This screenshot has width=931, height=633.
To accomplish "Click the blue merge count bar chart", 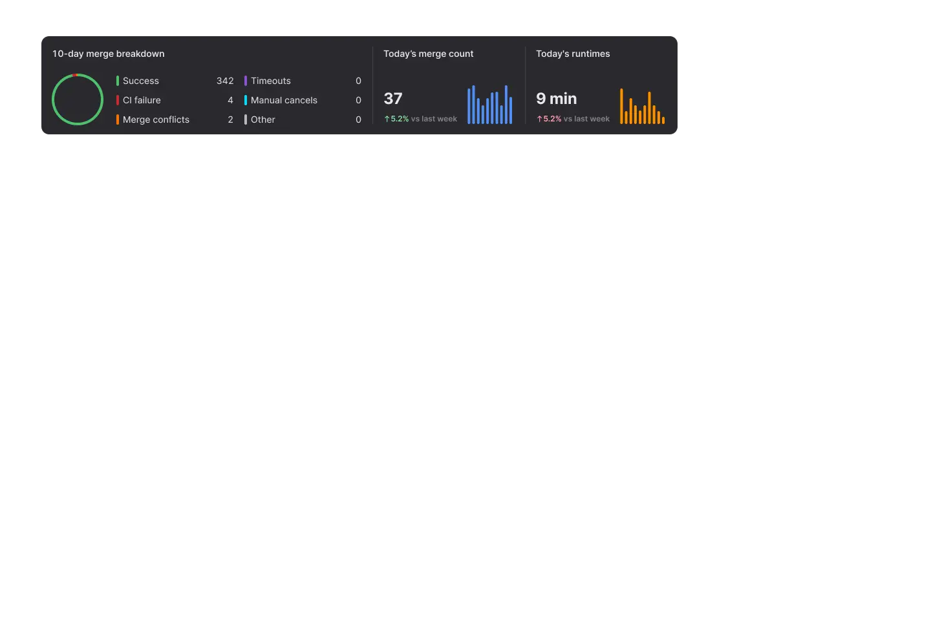I will click(x=489, y=105).
